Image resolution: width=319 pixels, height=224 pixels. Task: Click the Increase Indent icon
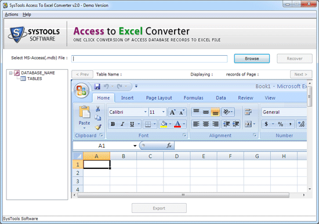(x=236, y=124)
